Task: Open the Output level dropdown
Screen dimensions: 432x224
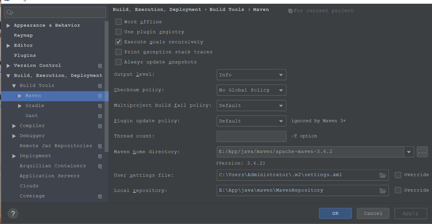Action: click(251, 75)
